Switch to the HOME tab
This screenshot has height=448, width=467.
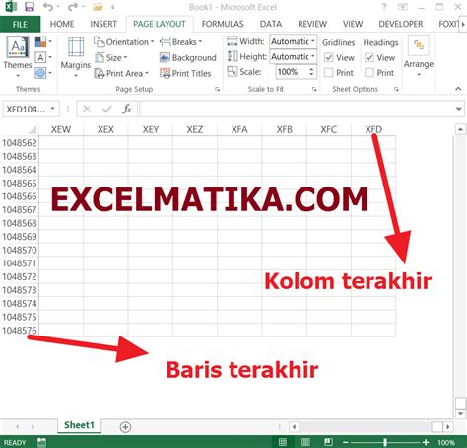coord(62,24)
